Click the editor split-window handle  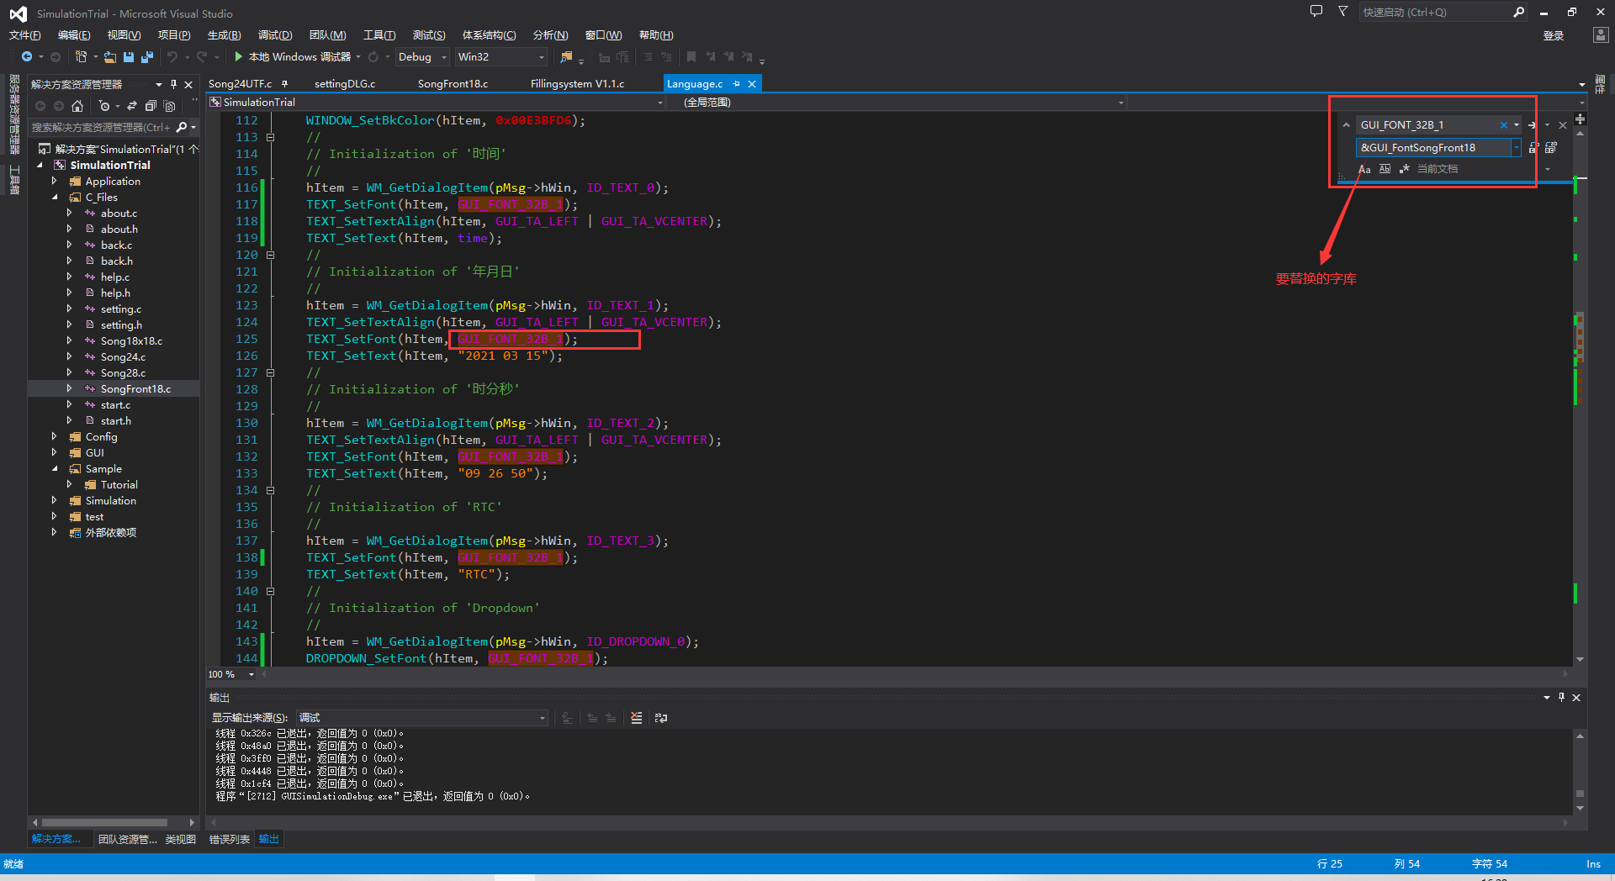tap(1580, 119)
